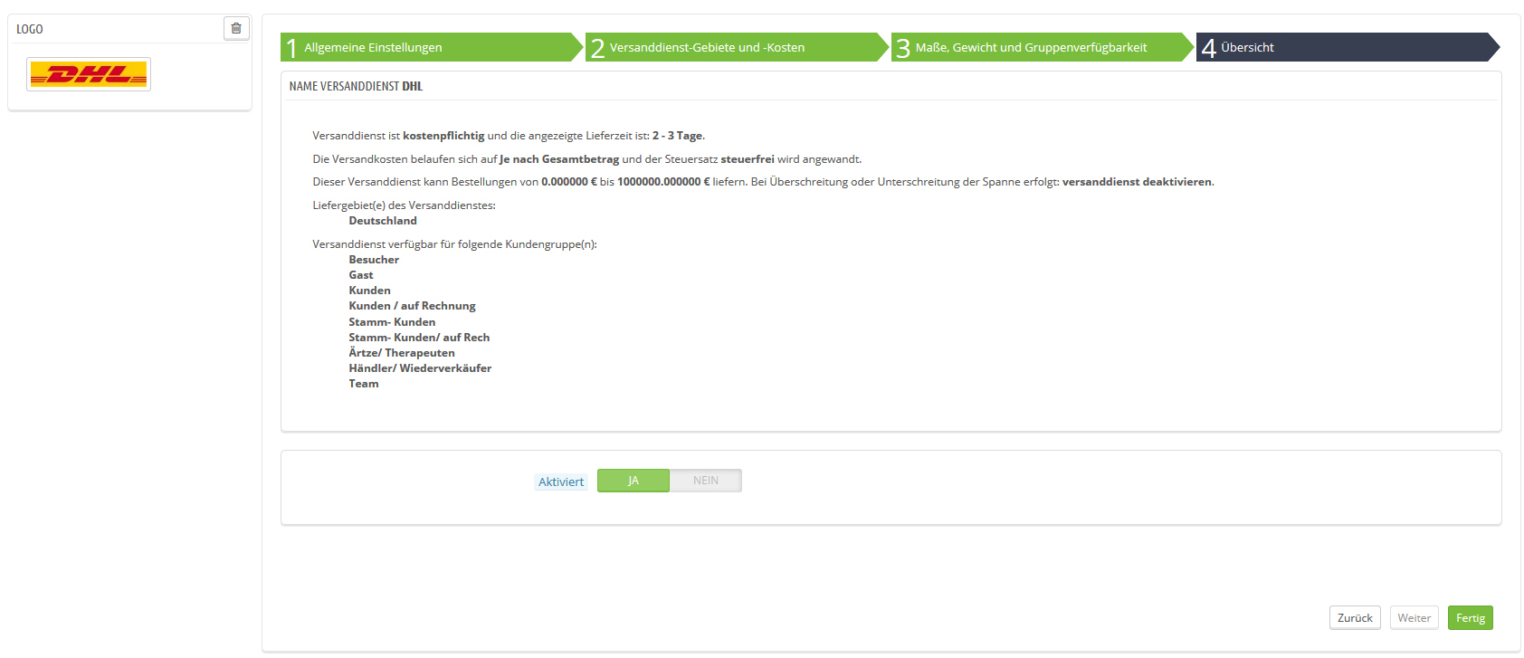Click the Kunden / auf Rechnung entry
The image size is (1524, 658).
412,306
